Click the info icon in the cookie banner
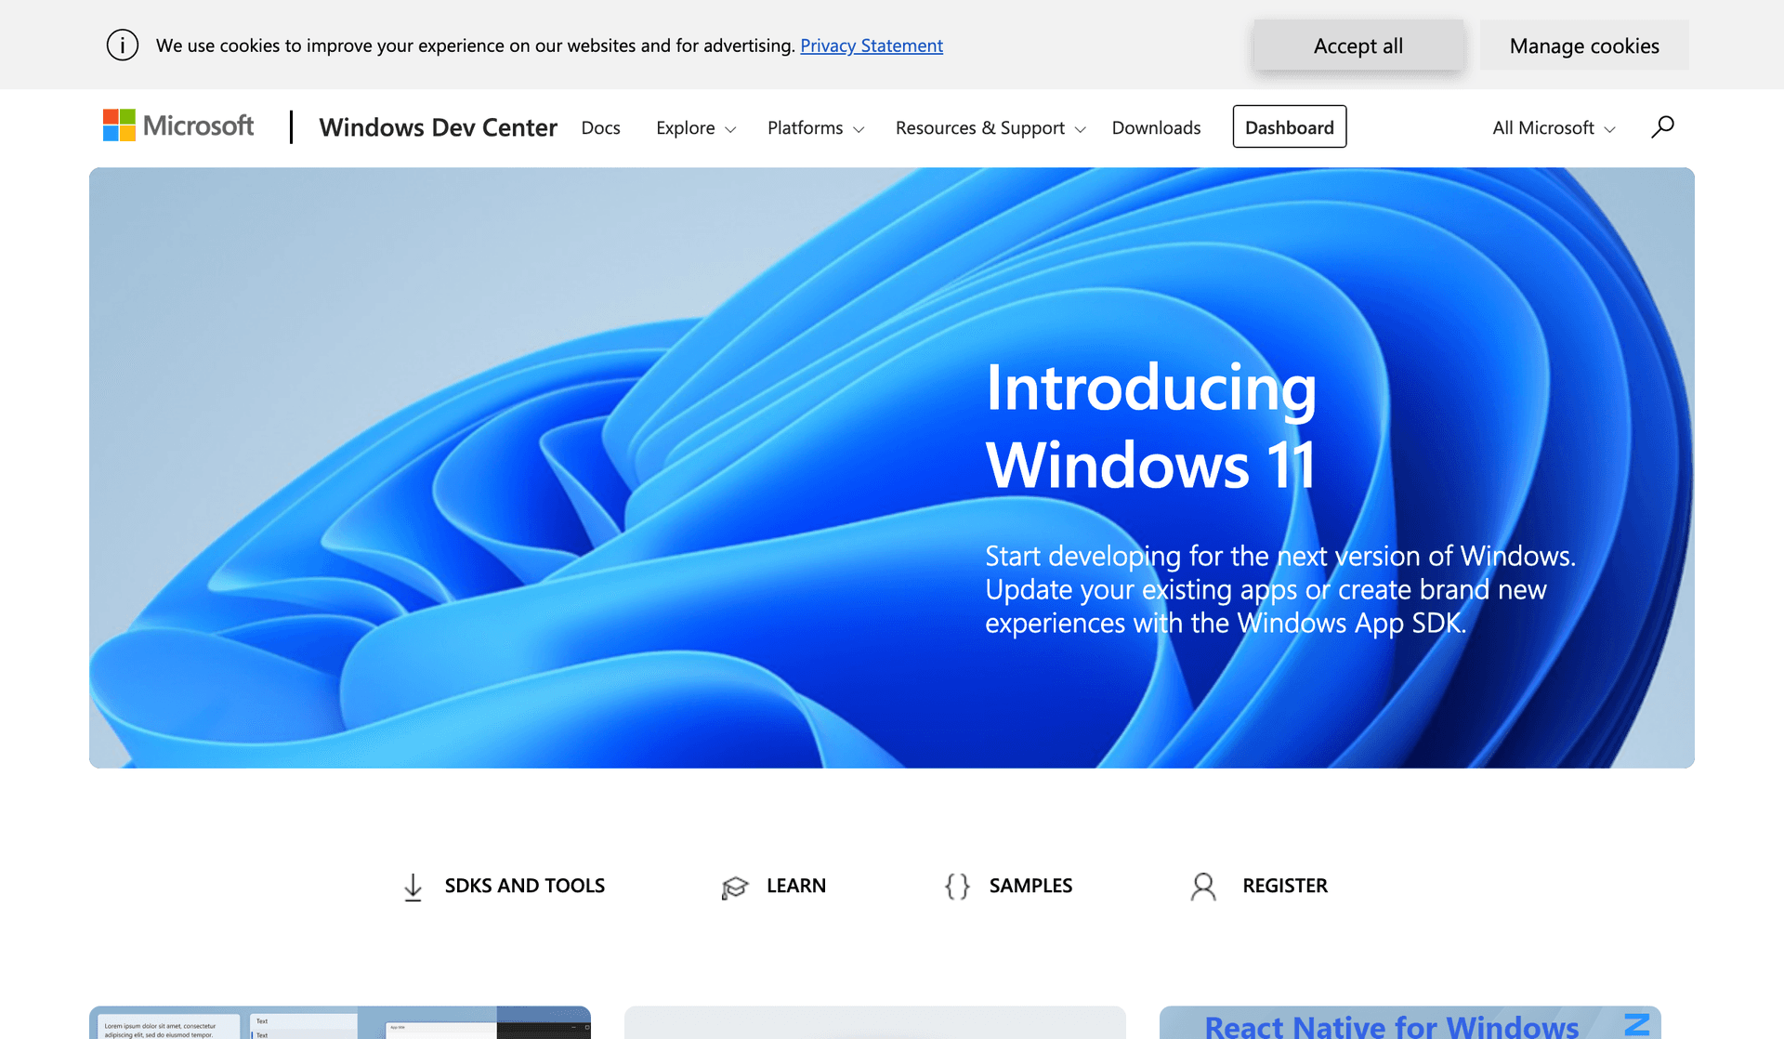This screenshot has height=1039, width=1784. pyautogui.click(x=122, y=45)
